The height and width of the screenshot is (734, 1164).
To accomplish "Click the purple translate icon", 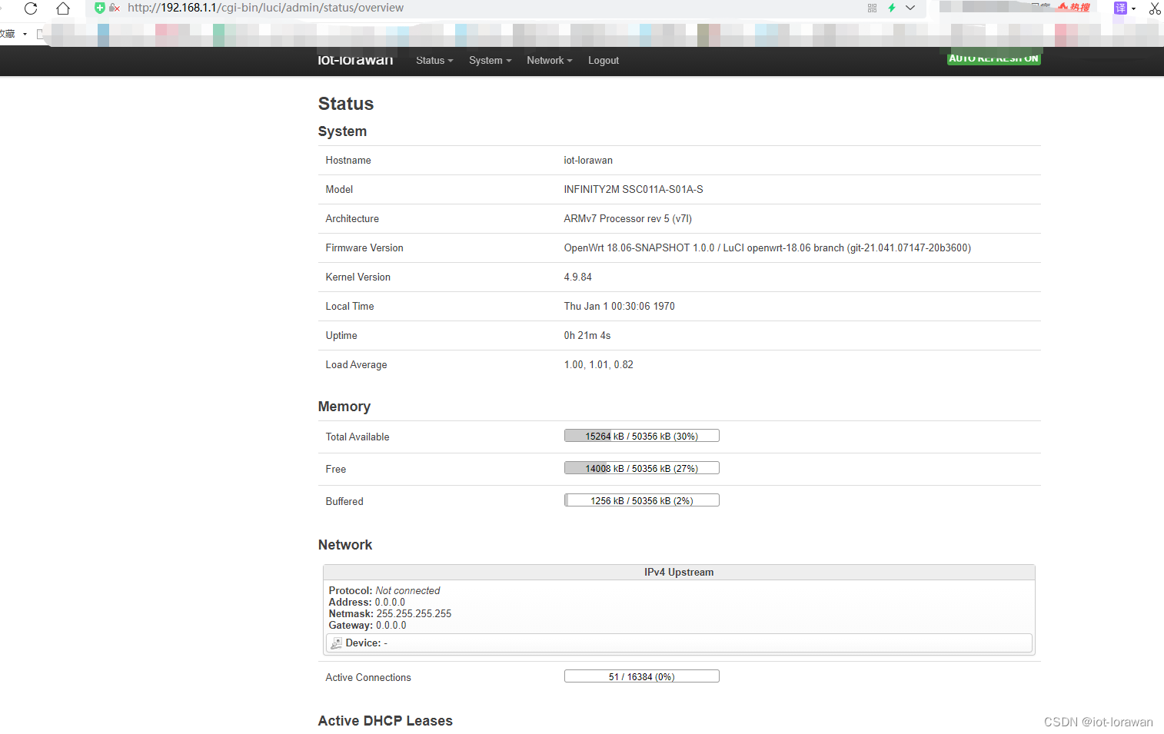I will coord(1121,8).
